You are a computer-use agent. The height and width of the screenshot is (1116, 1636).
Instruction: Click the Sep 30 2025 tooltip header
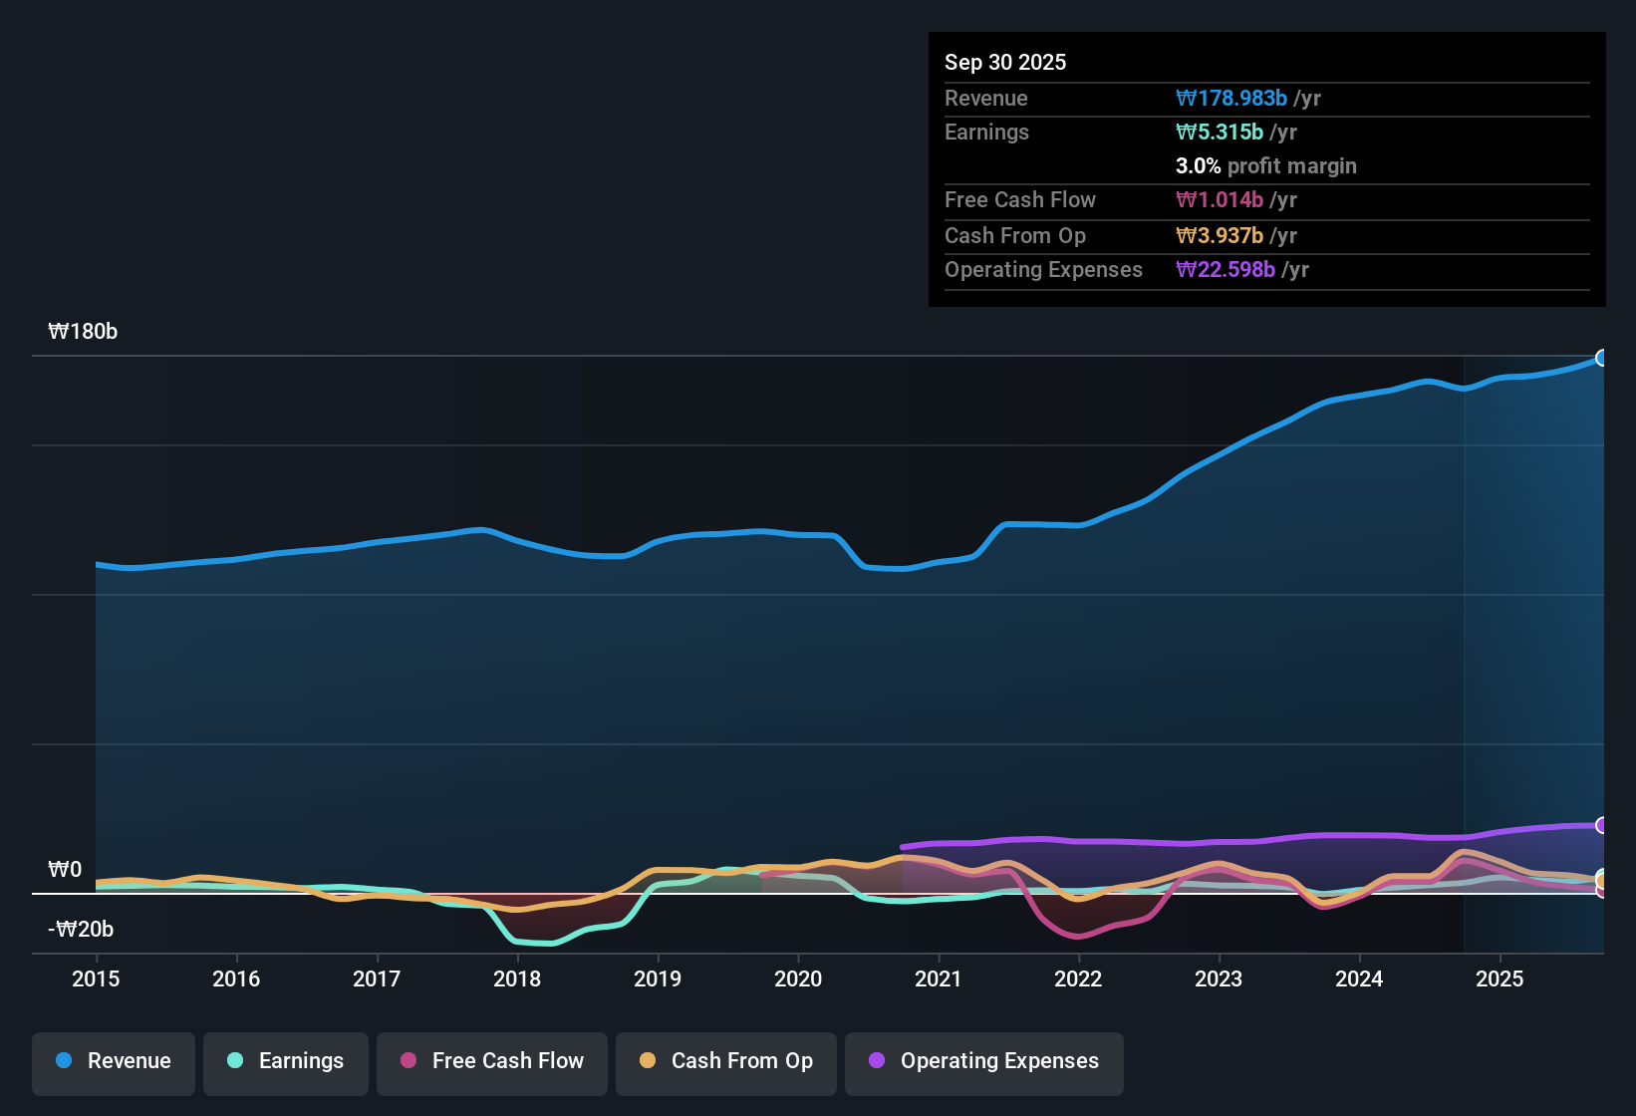tap(1005, 62)
